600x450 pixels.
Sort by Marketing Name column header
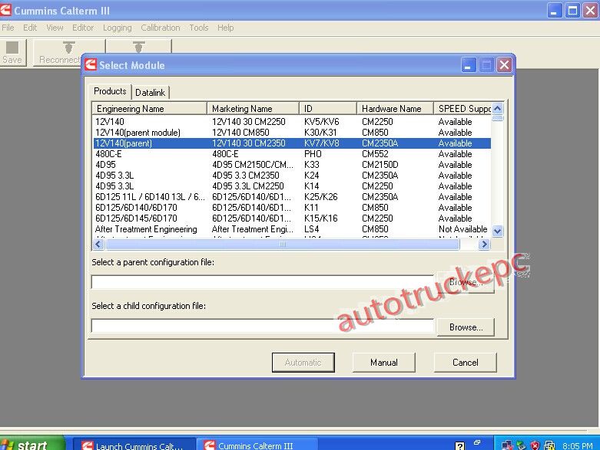(253, 109)
